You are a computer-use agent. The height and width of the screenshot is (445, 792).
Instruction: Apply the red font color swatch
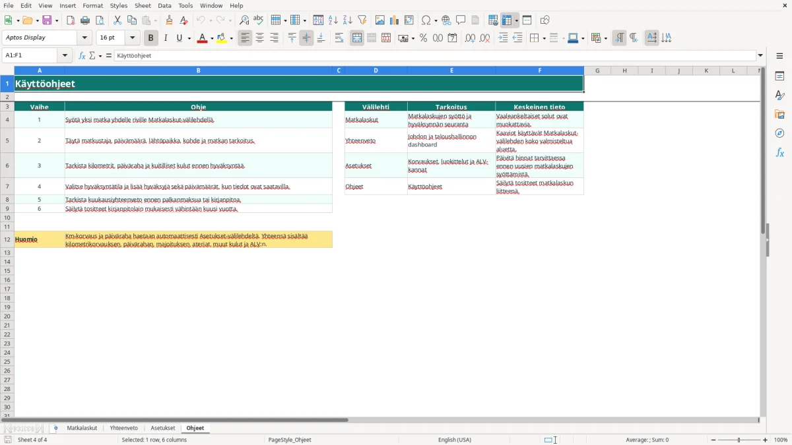coord(202,38)
